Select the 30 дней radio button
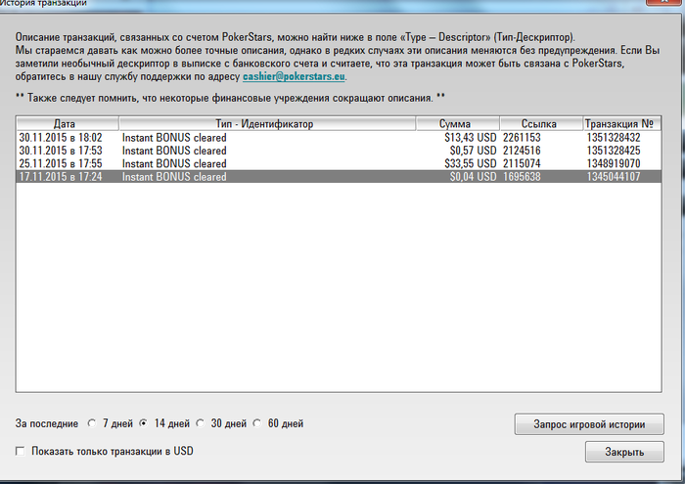Image resolution: width=685 pixels, height=484 pixels. pyautogui.click(x=200, y=423)
